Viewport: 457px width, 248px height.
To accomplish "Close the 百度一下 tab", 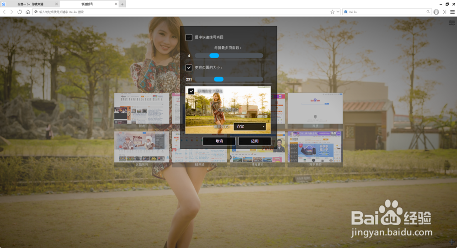I will coord(57,4).
